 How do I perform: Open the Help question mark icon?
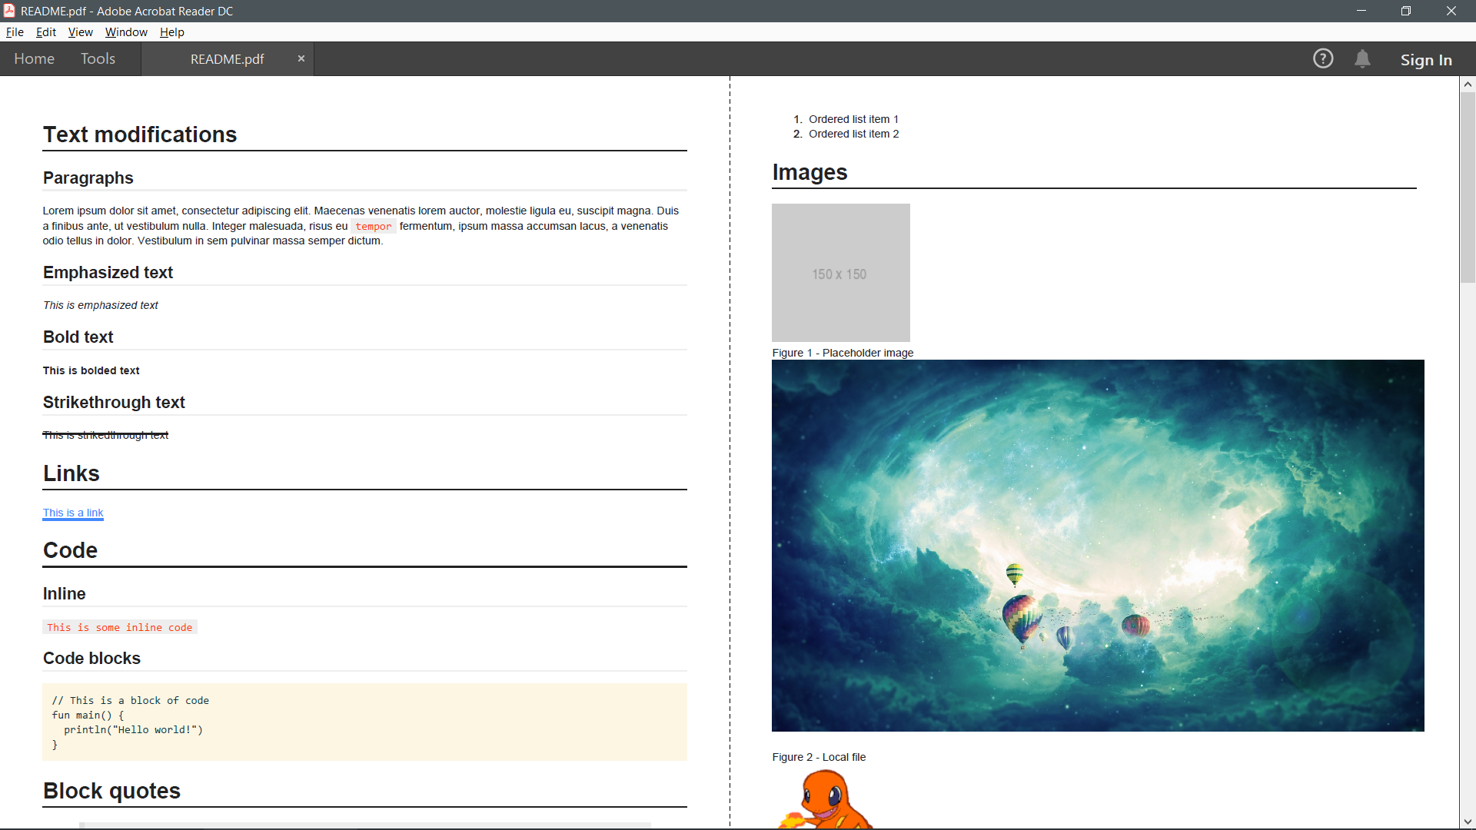tap(1322, 59)
